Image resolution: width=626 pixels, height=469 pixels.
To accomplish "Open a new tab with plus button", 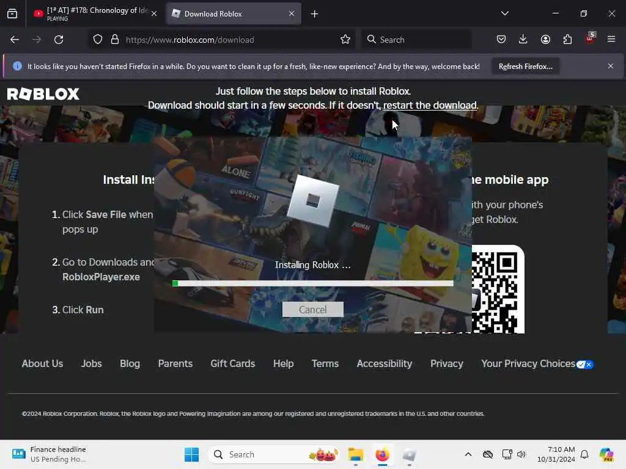I will click(x=315, y=14).
